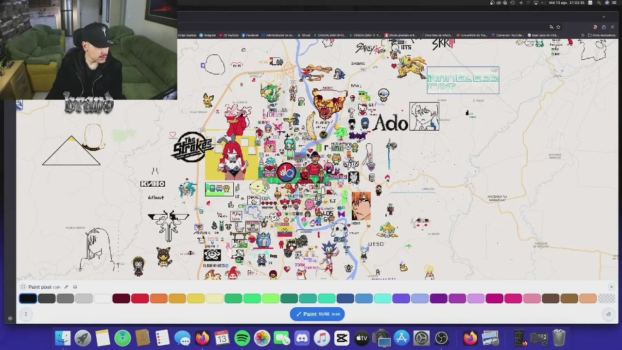
Task: Pick the bright red color swatch
Action: (x=140, y=298)
